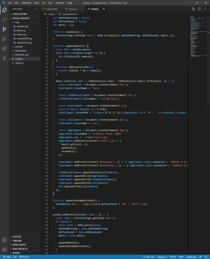The height and width of the screenshot is (259, 210).
Task: Click the VS Code logo icon in title bar
Action: (x=3, y=3)
